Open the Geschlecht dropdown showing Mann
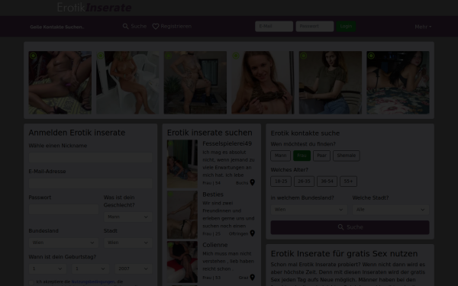The width and height of the screenshot is (458, 286). click(128, 217)
